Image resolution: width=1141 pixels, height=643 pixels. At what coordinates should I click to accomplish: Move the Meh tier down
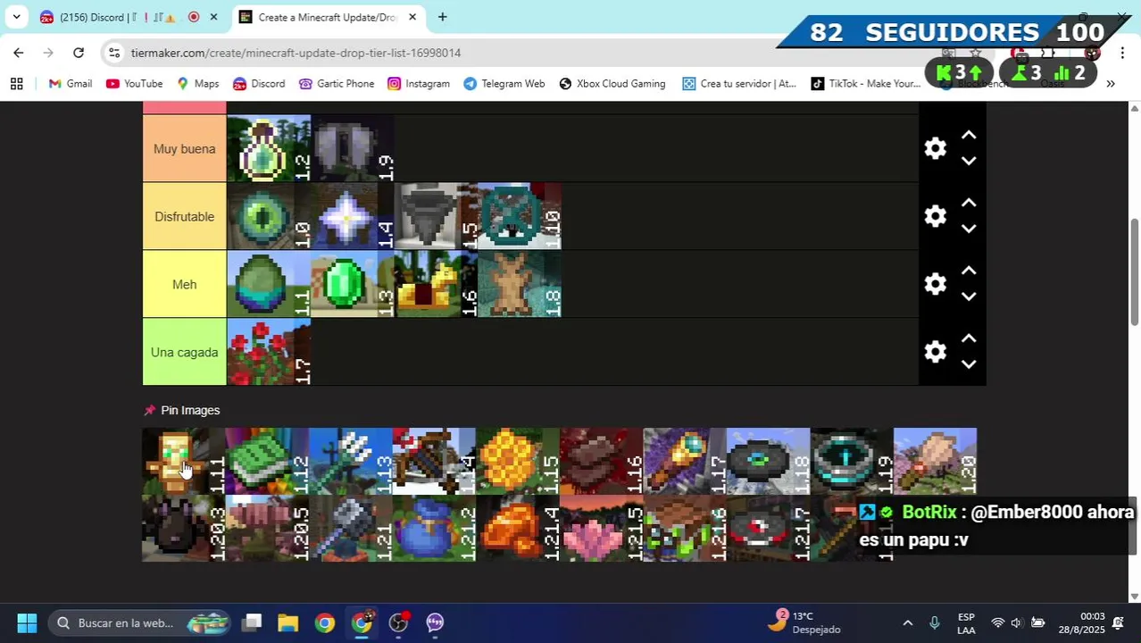(x=969, y=296)
